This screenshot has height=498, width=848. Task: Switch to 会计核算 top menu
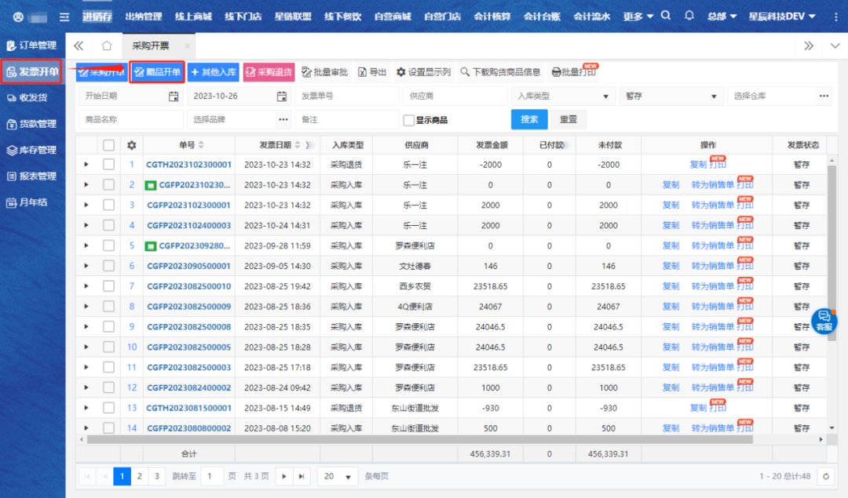tap(493, 16)
